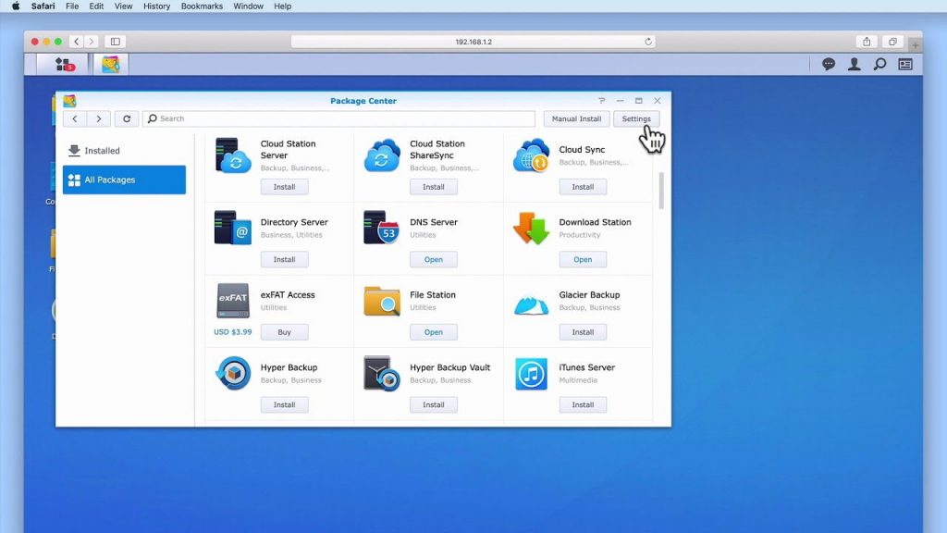Install Cloud Station ShareSync
This screenshot has height=533, width=947.
pos(434,187)
